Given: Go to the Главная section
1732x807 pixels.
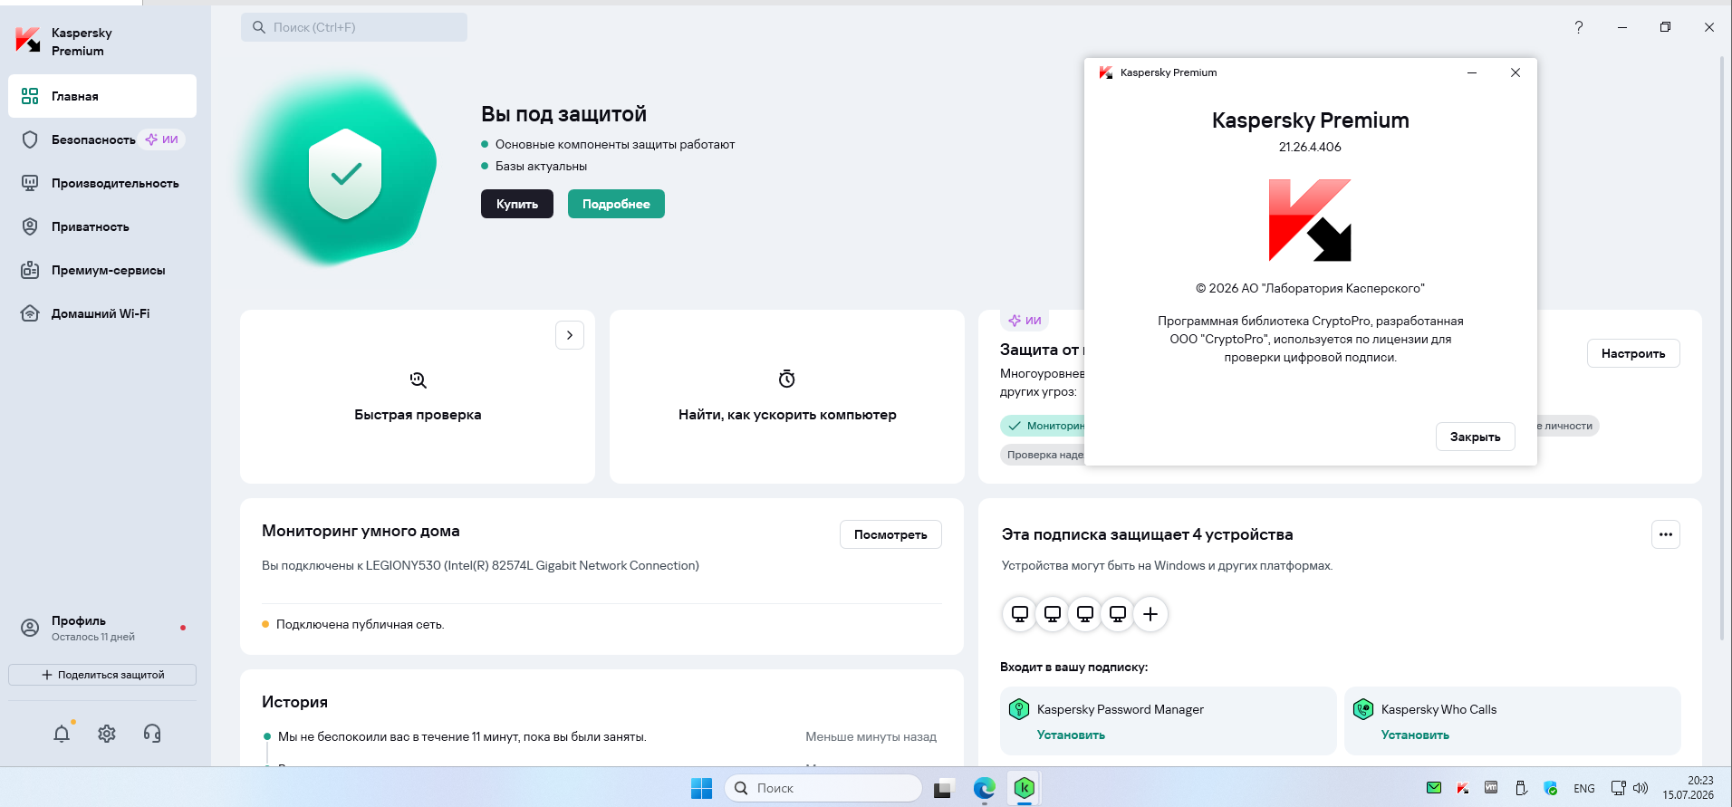Looking at the screenshot, I should [102, 96].
